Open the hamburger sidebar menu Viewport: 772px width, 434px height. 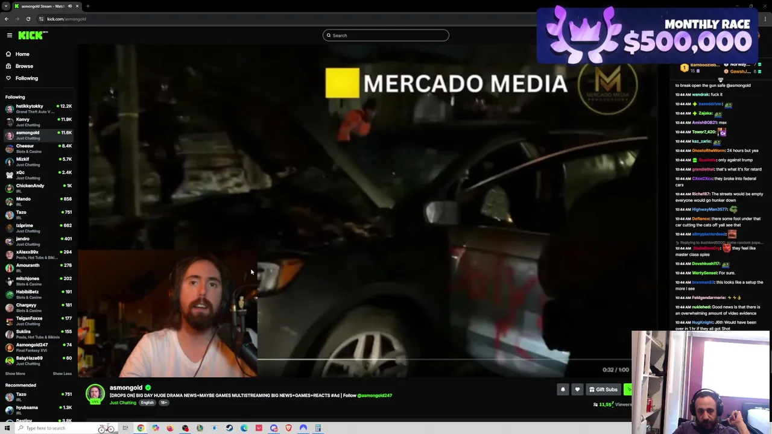point(10,36)
